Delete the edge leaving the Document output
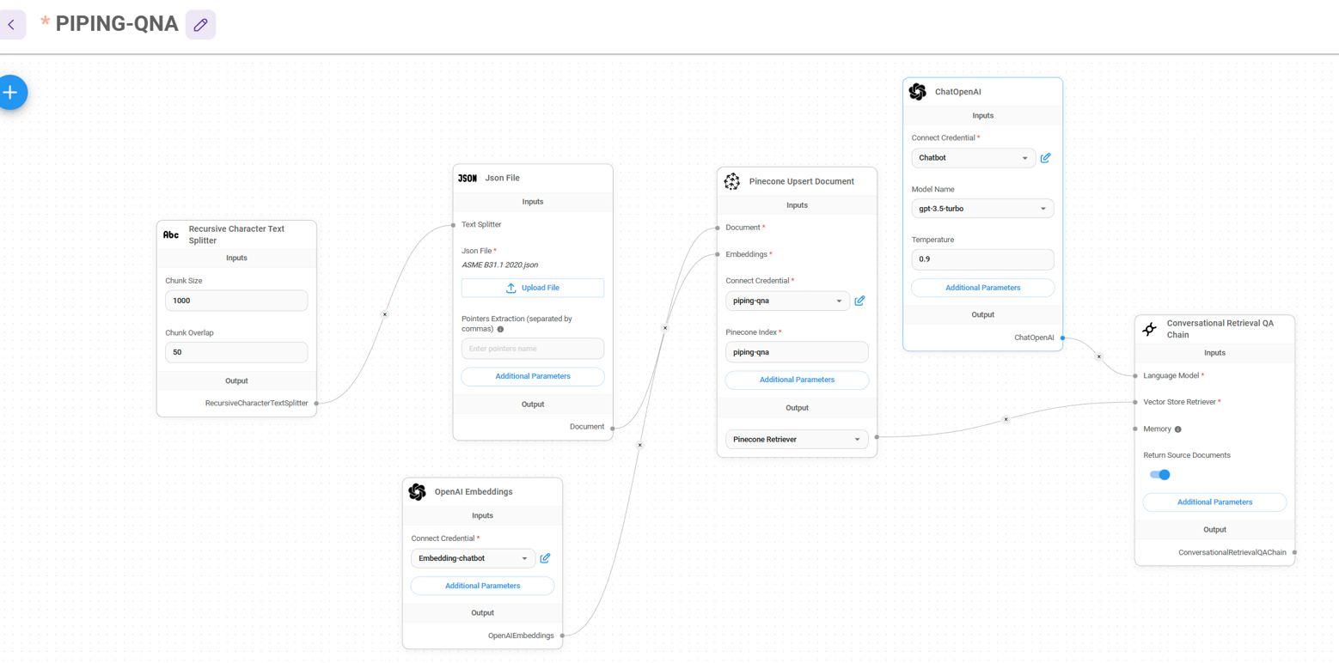This screenshot has height=663, width=1339. tap(665, 327)
